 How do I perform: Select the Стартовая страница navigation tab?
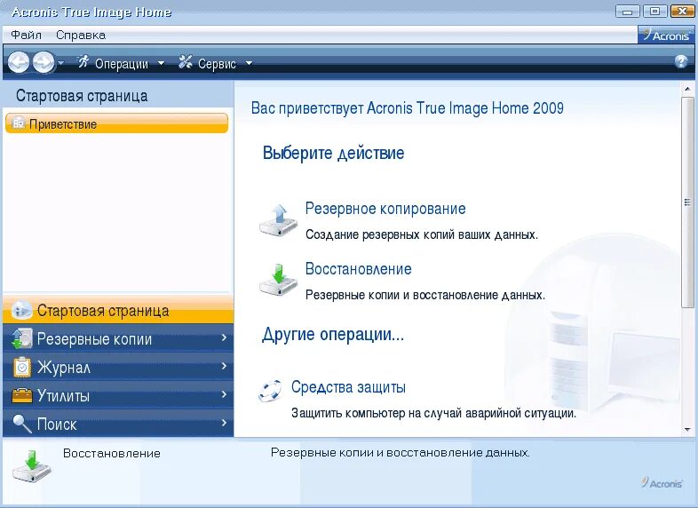tap(118, 310)
